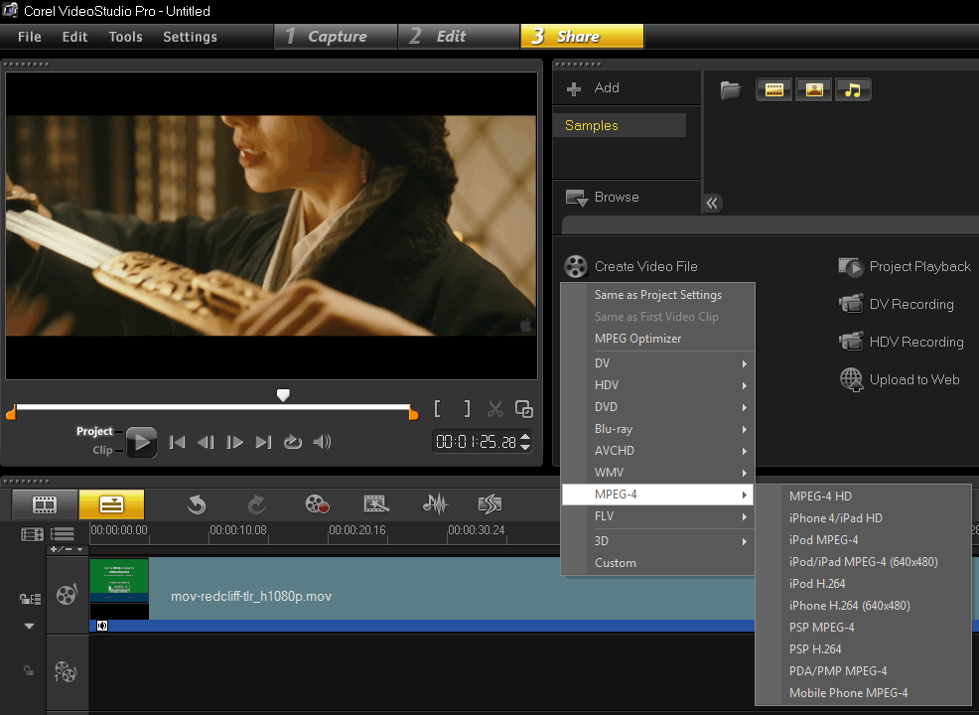Open the File menu
Screen dimensions: 979x715
[30, 37]
